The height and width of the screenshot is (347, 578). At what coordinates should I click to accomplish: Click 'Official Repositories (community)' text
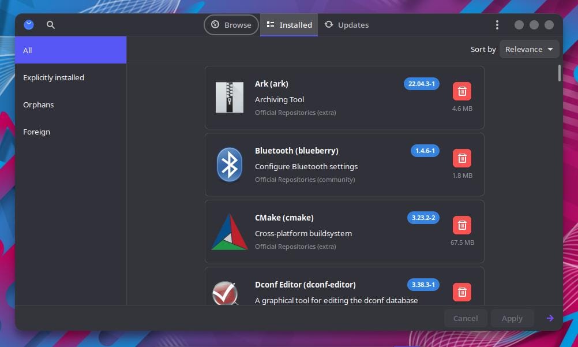click(x=305, y=180)
